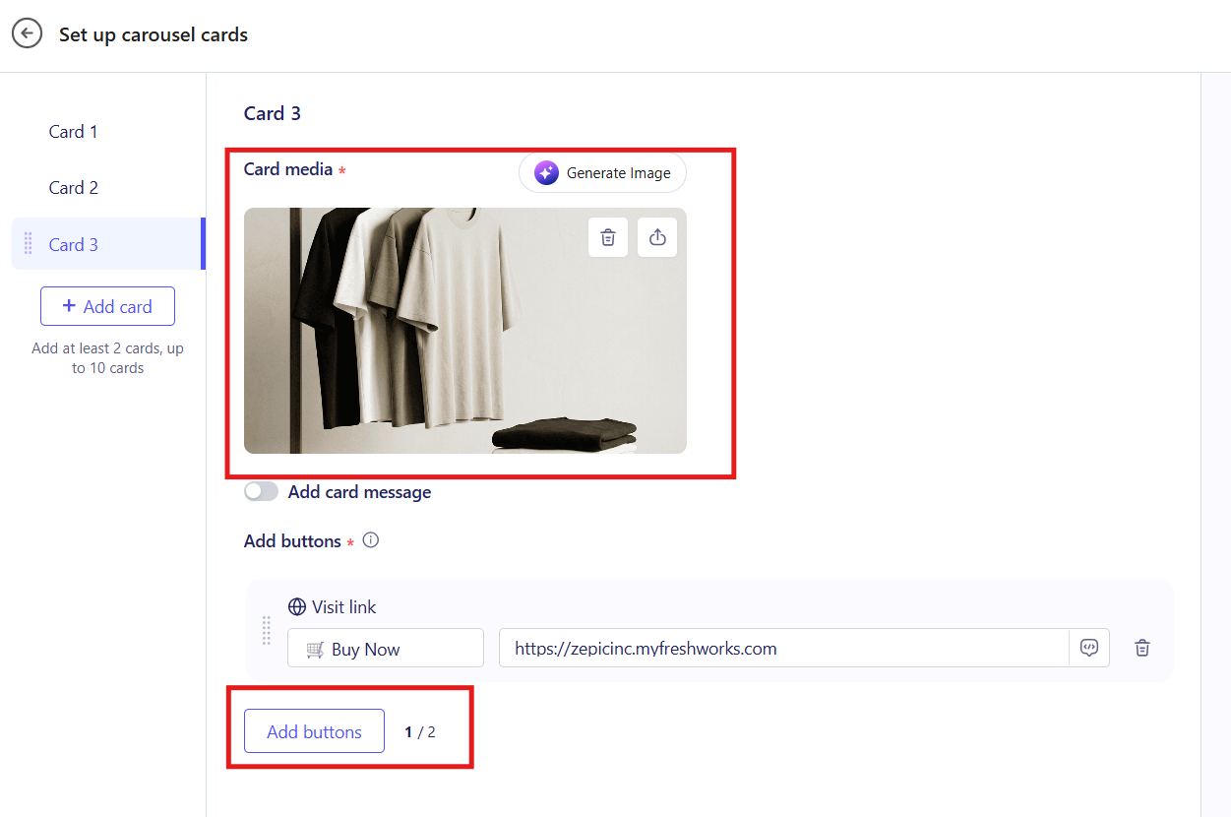Click the Add at least 2 cards hint
Image resolution: width=1231 pixels, height=817 pixels.
pos(107,358)
